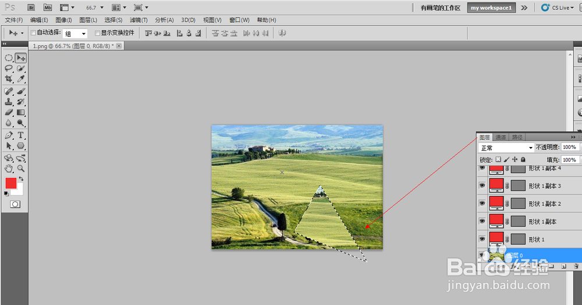Select the Brush tool
The height and width of the screenshot is (305, 582).
(x=21, y=91)
